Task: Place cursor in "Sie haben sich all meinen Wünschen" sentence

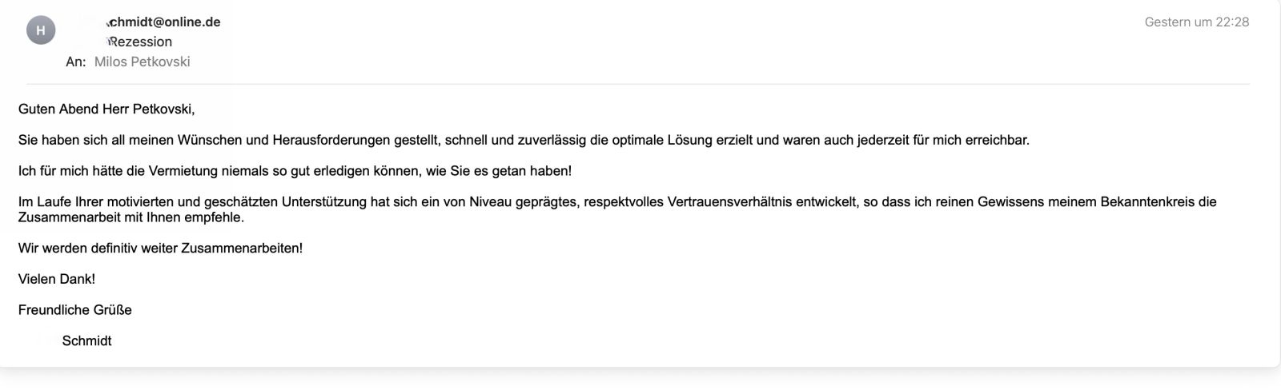Action: click(524, 140)
